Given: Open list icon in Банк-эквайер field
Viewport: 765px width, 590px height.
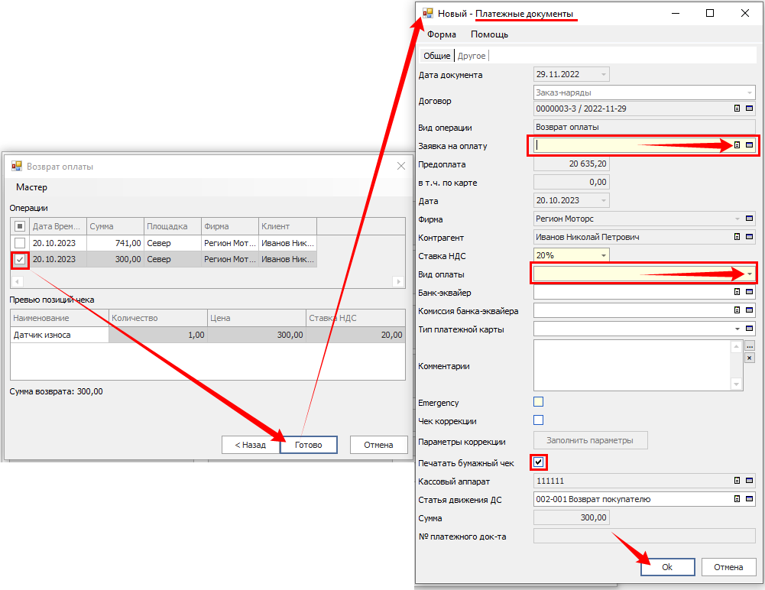Looking at the screenshot, I should click(x=737, y=292).
